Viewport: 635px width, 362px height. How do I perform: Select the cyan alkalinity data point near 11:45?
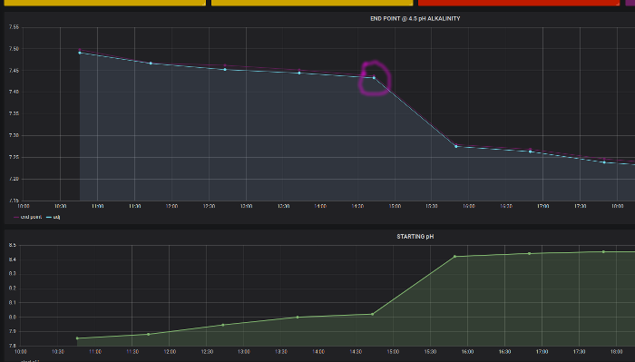151,64
